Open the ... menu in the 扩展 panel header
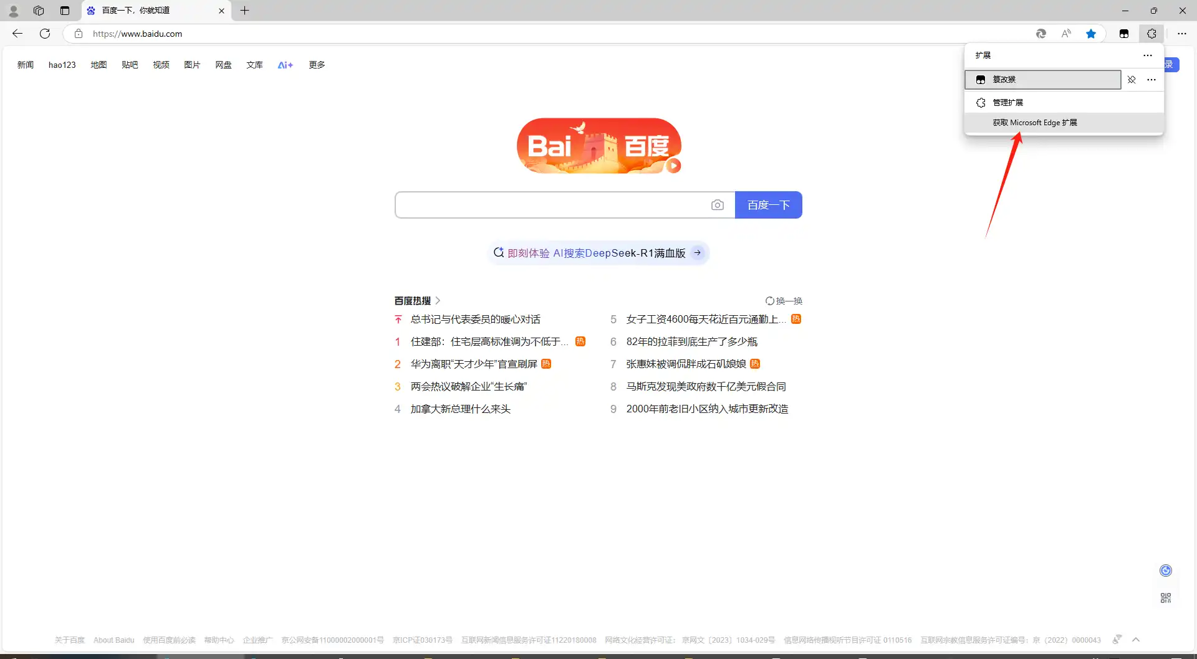 1148,55
